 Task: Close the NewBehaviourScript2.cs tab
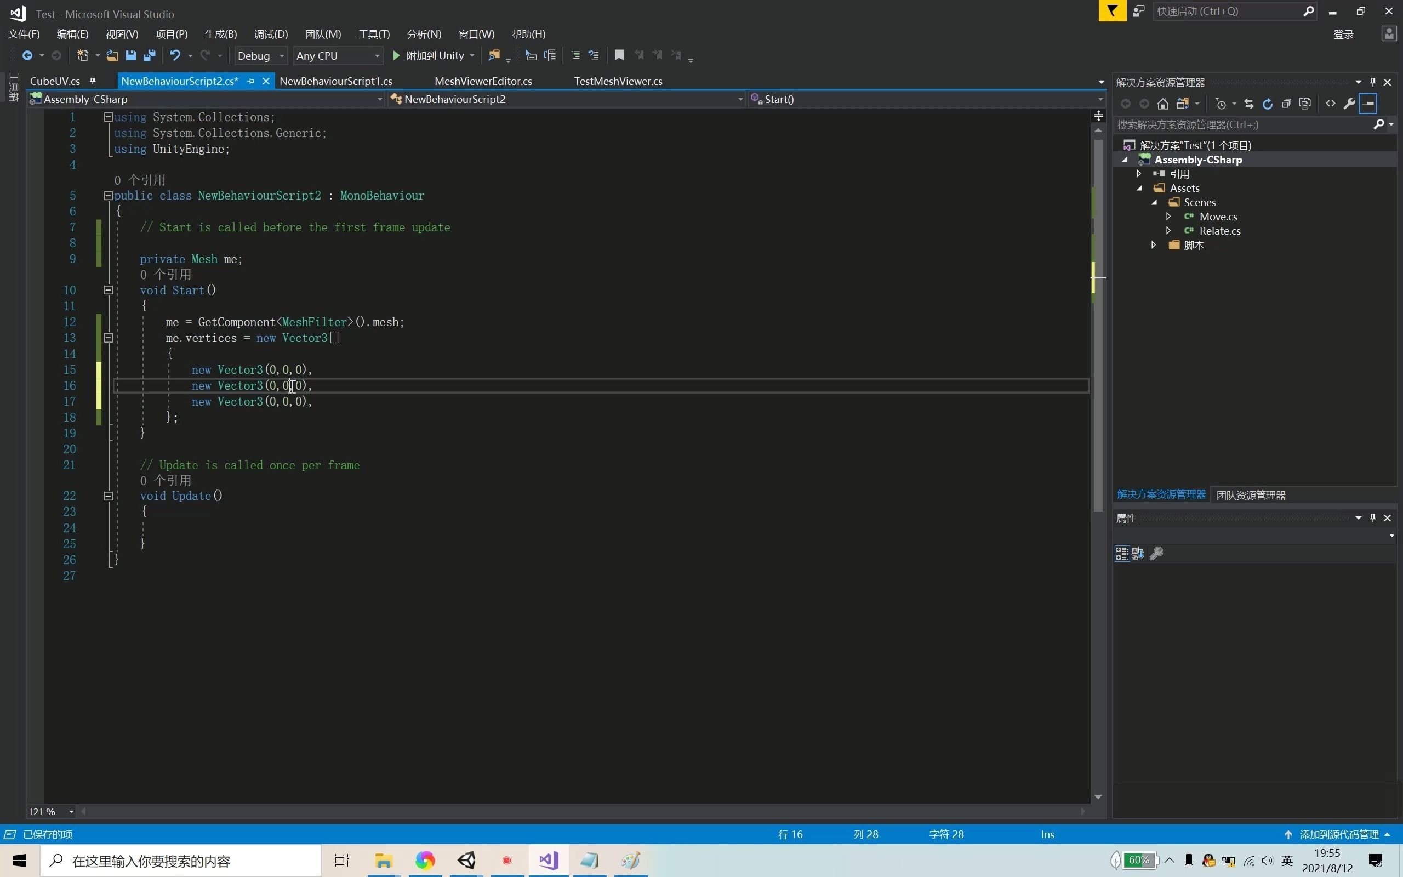266,81
